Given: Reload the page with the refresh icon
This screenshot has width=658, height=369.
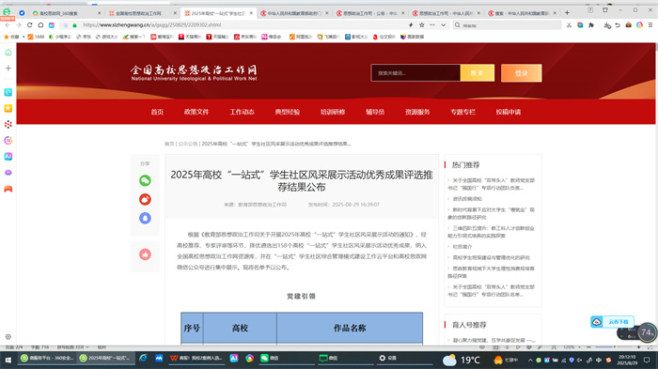Looking at the screenshot, I should 29,25.
